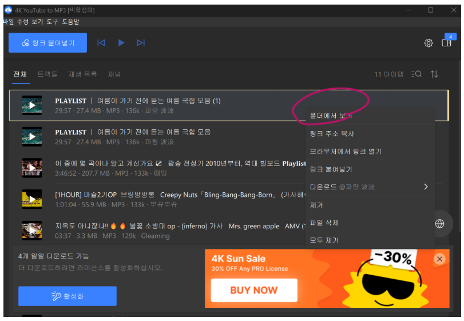Screen dimensions: 464x321
Task: Choose 파일 삭제 in context menu
Action: coord(370,223)
